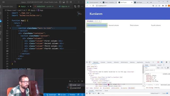Split the editor to the right
This screenshot has height=96, width=170.
tap(79, 6)
